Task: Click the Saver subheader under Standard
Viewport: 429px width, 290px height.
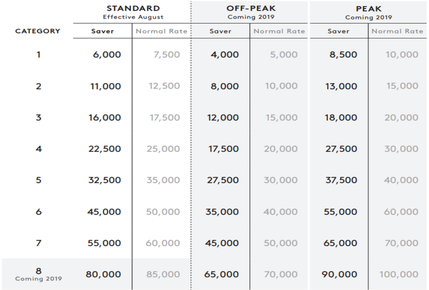Action: point(103,31)
